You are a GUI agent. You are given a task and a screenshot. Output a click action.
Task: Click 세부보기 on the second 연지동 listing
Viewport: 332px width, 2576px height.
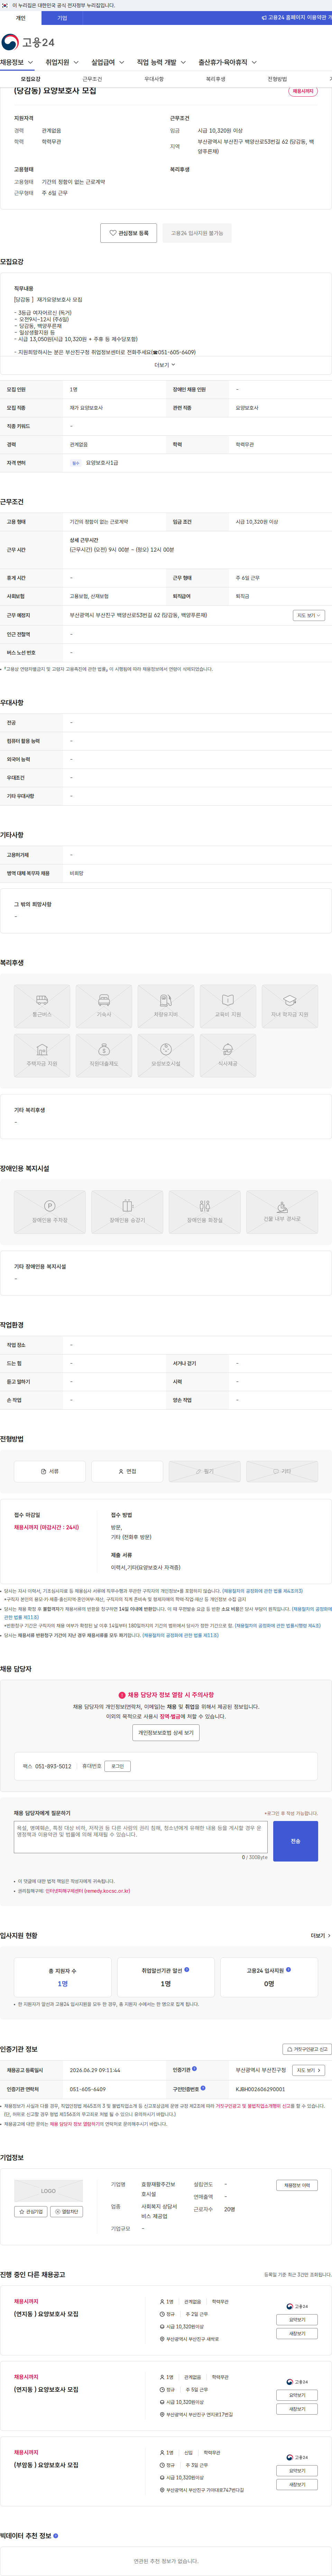click(297, 2409)
